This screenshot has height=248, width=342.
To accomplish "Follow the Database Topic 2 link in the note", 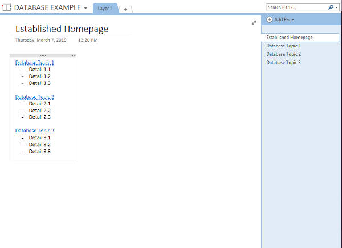I will tap(35, 97).
